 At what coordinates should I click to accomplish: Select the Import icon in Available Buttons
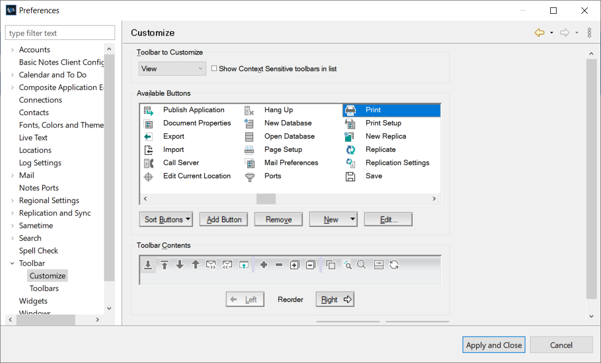[148, 150]
